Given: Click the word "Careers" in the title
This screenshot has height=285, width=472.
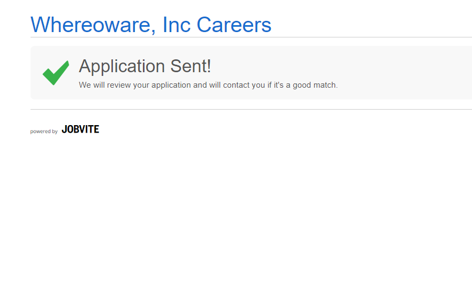Looking at the screenshot, I should pos(234,25).
